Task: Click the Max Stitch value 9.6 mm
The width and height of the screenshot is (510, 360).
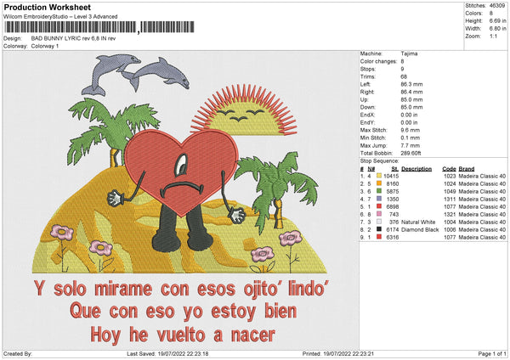Action: 411,130
